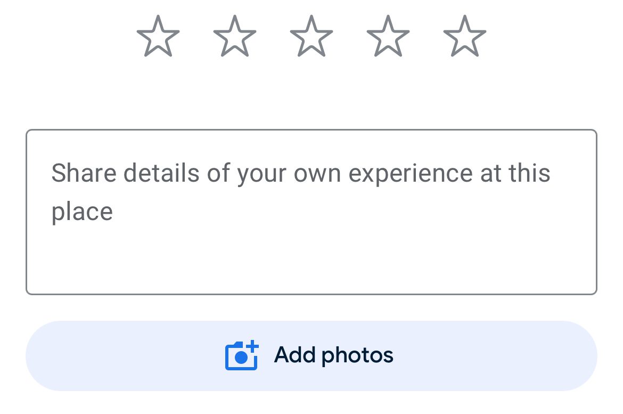The image size is (623, 414).
Task: Tap the rightmost star outline
Action: click(x=465, y=36)
